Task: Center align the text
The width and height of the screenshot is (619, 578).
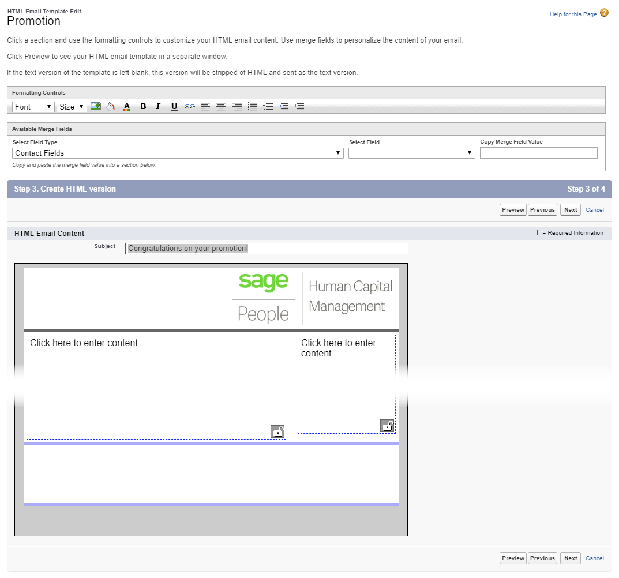Action: tap(221, 107)
